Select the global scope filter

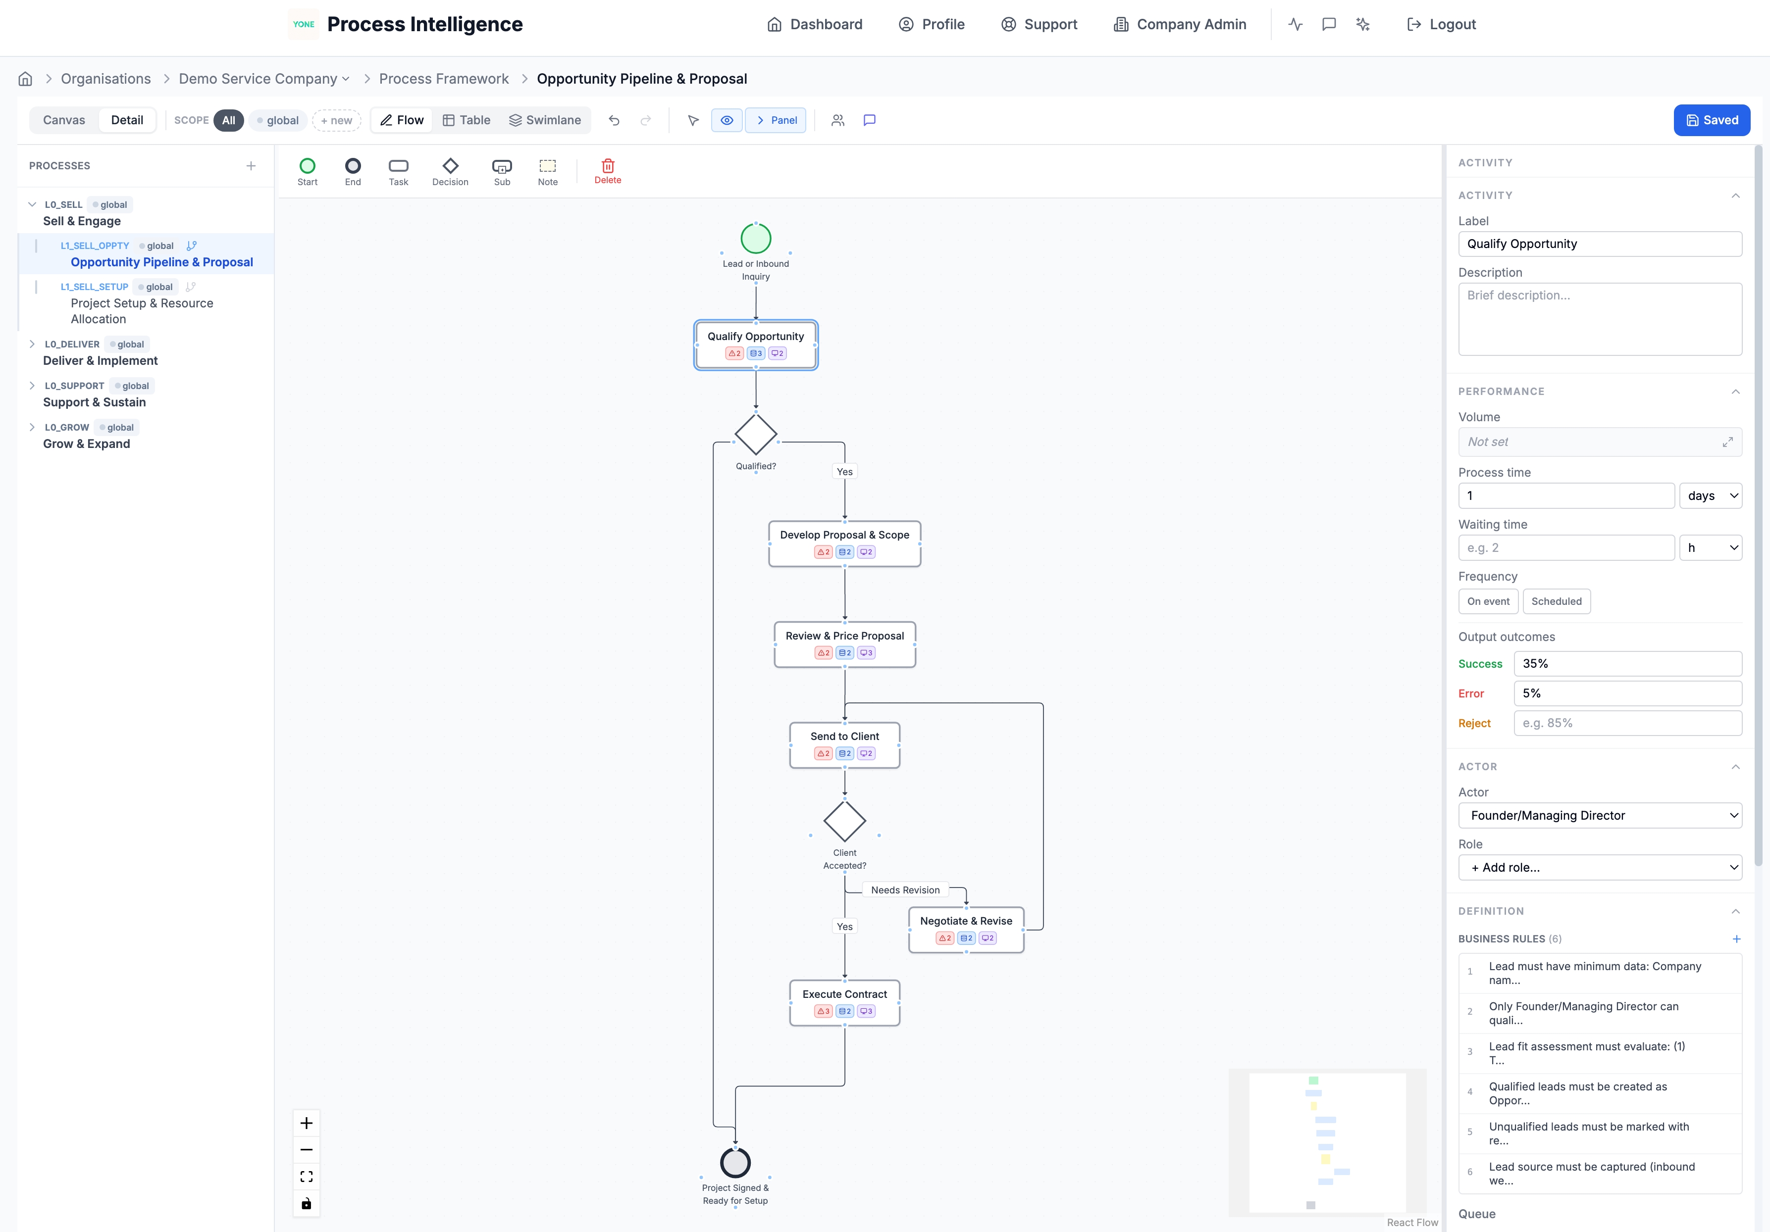277,120
